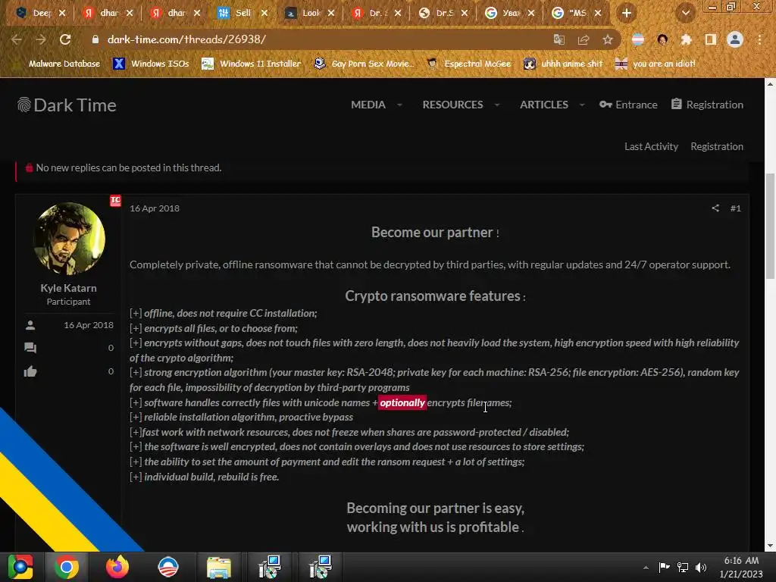Close the 'Sell' tab
Viewport: 776px width, 582px height.
tap(264, 13)
